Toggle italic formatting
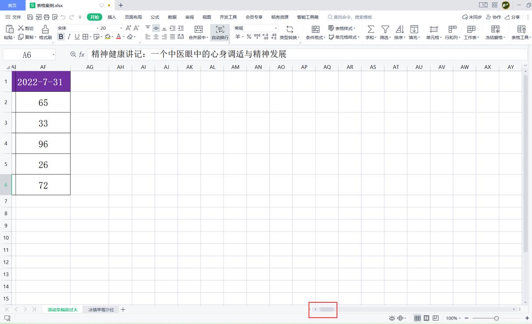Image resolution: width=532 pixels, height=324 pixels. pos(68,37)
